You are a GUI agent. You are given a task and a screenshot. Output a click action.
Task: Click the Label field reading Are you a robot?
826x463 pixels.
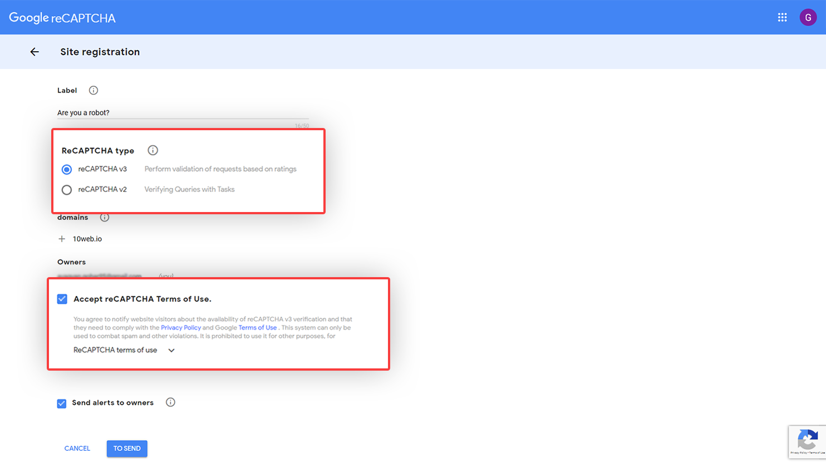183,112
